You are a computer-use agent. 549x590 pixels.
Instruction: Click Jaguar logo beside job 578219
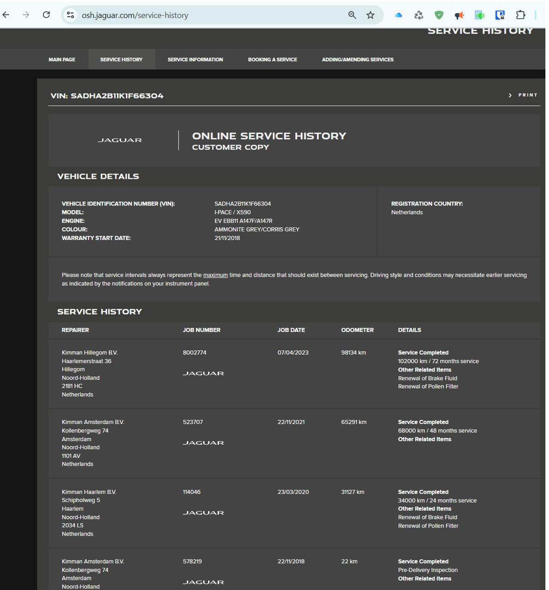[x=203, y=582]
